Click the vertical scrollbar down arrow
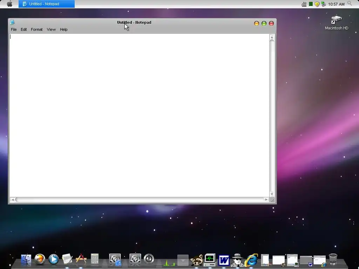The height and width of the screenshot is (269, 359). click(272, 194)
